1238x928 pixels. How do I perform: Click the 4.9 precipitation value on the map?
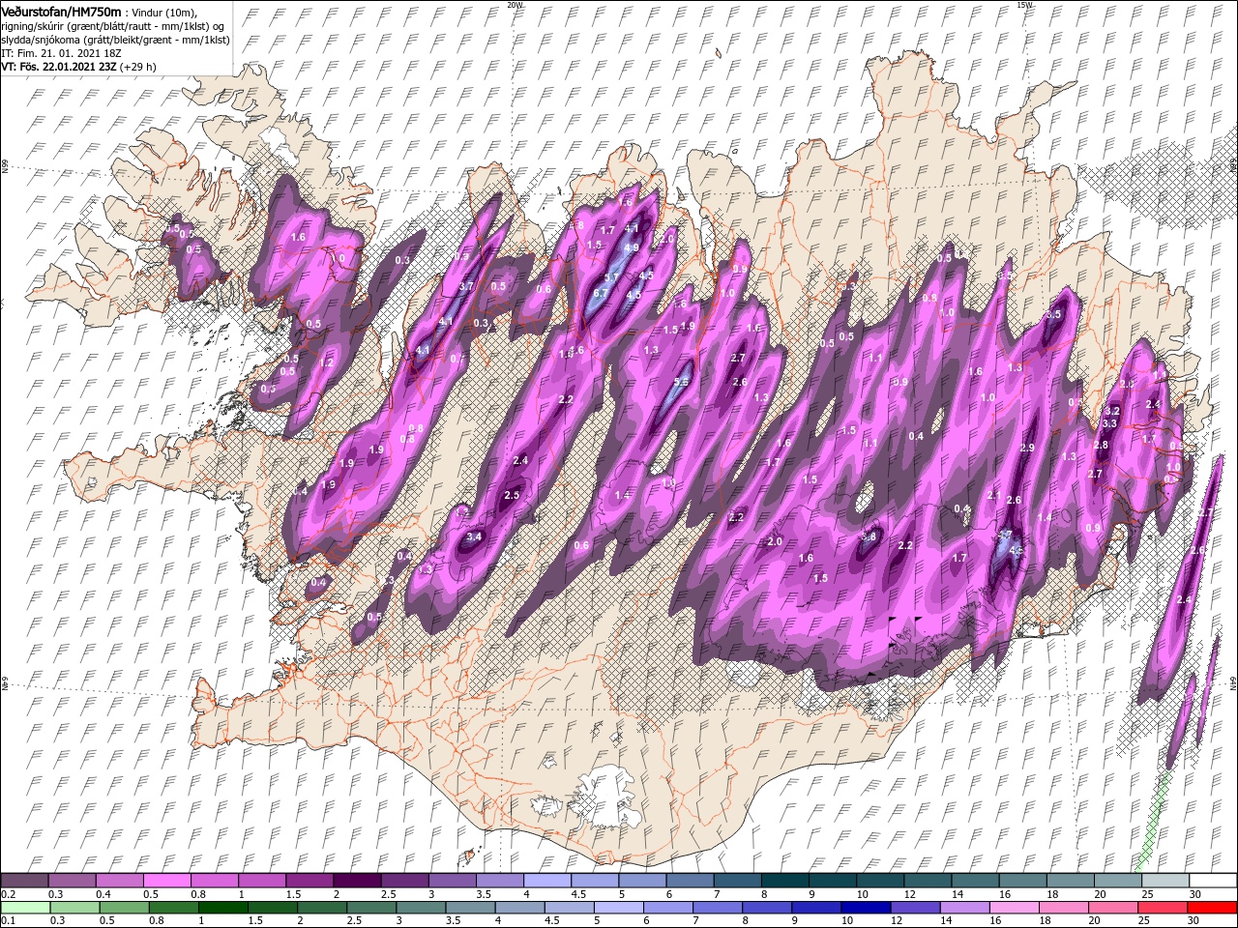pyautogui.click(x=632, y=247)
